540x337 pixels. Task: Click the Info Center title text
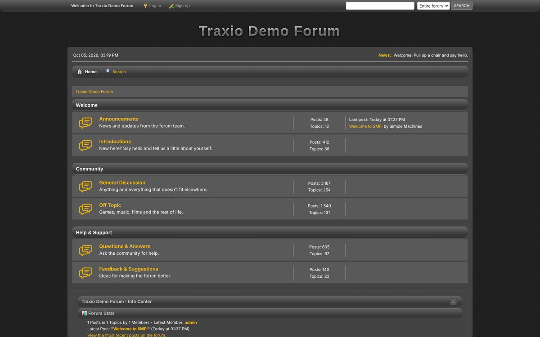(x=117, y=302)
